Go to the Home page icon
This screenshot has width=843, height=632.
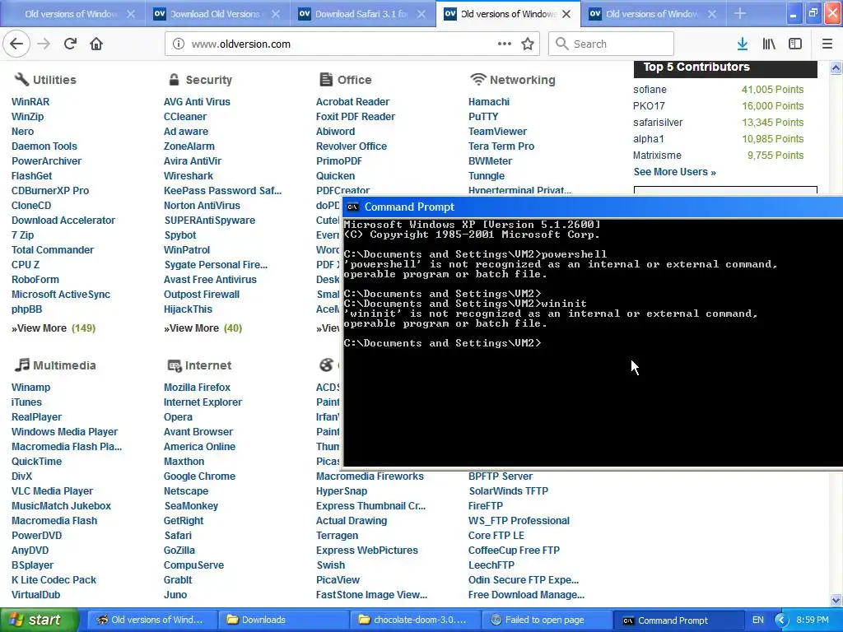pos(96,44)
